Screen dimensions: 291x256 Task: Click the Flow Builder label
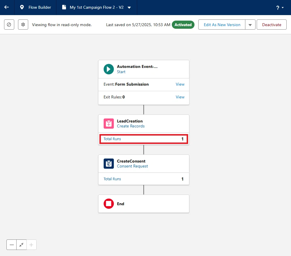coord(40,8)
